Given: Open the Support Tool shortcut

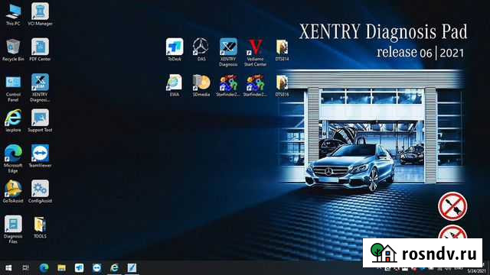Looking at the screenshot, I should point(40,121).
